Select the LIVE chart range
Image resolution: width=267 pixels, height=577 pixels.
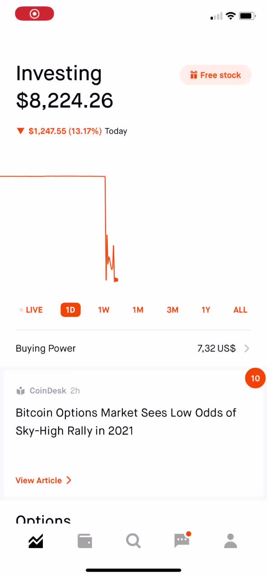(31, 310)
